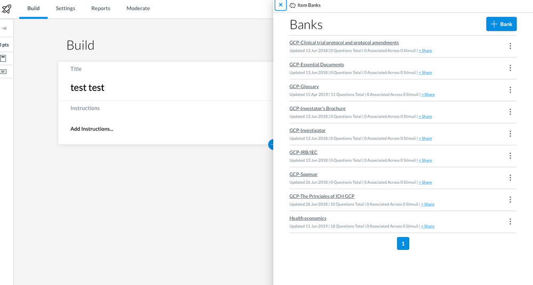Open kebab menu for GCP-Sponsor bank
Screen dimensions: 533x285
[x=510, y=177]
